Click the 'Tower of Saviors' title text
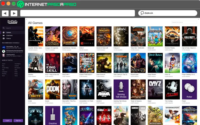Image resolution: width=200 pixels, height=125 pixels. pyautogui.click(x=136, y=101)
